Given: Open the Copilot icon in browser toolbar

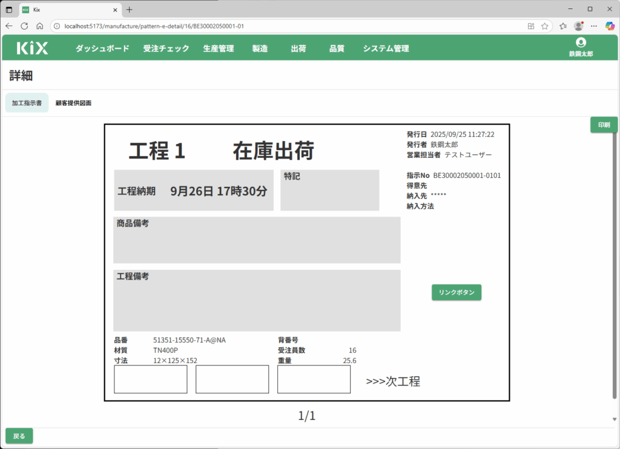Looking at the screenshot, I should 610,26.
